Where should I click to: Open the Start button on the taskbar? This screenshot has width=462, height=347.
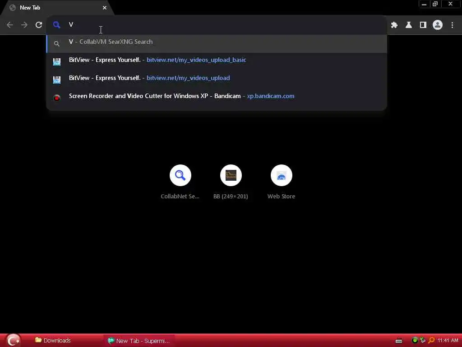13,340
